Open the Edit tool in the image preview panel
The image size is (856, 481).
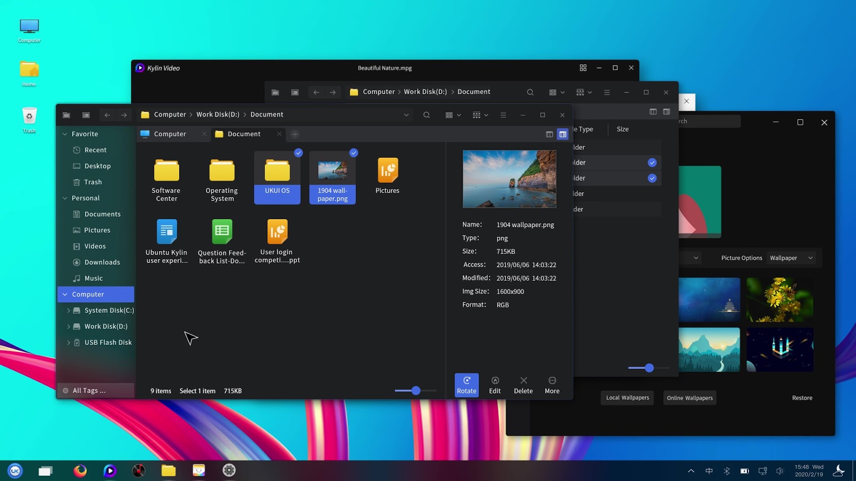click(x=495, y=384)
